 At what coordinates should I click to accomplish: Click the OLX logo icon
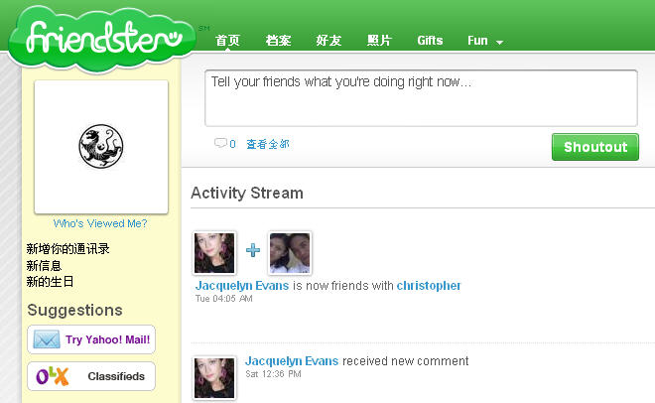point(53,376)
